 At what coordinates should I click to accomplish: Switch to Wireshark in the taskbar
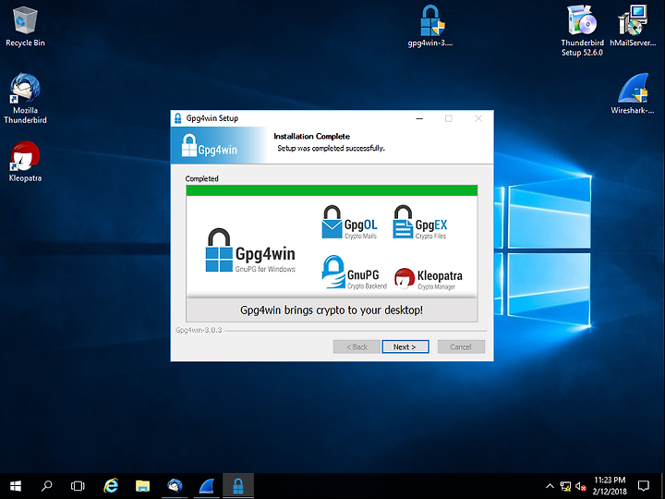coord(207,486)
